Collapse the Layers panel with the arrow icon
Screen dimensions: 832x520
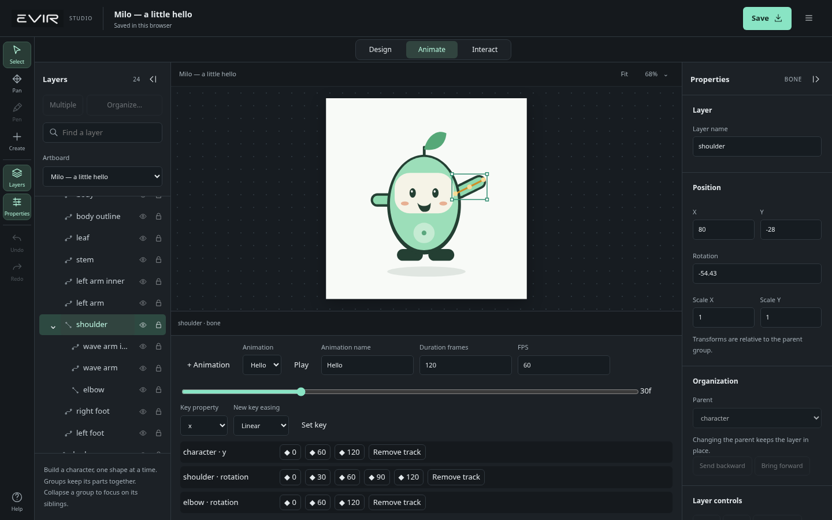point(153,79)
